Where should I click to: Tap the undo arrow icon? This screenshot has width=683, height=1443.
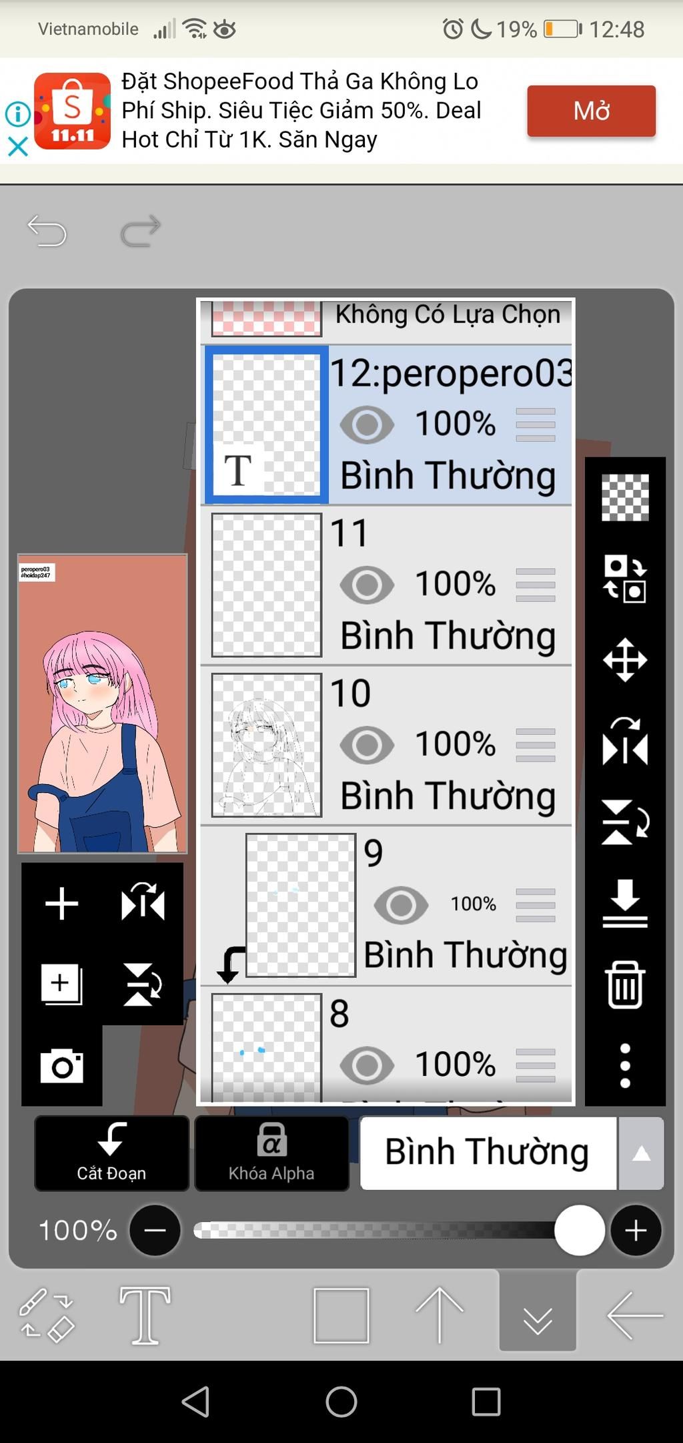click(47, 231)
